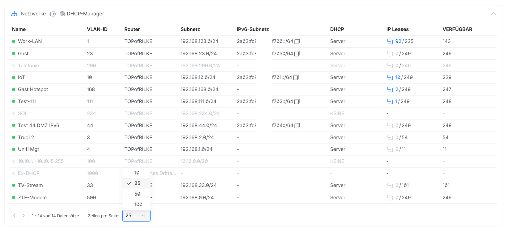Image resolution: width=511 pixels, height=231 pixels.
Task: Select 10 rows per page
Action: tap(137, 173)
